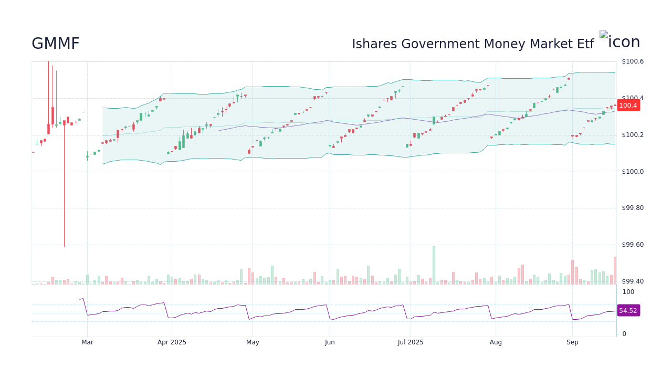Click the Jun date axis label
The height and width of the screenshot is (378, 672).
pyautogui.click(x=330, y=342)
